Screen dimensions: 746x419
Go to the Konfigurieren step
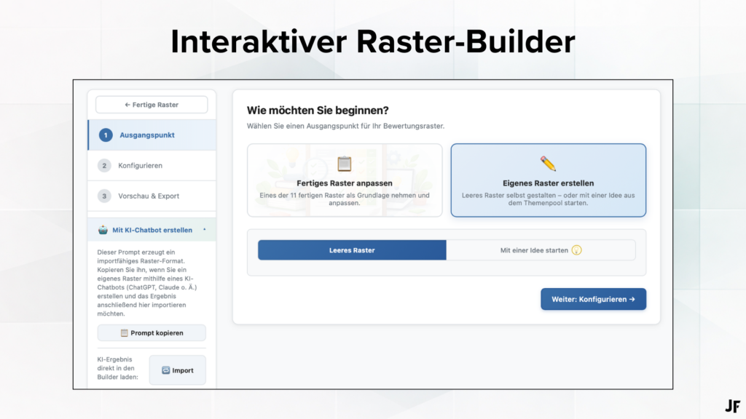click(140, 166)
